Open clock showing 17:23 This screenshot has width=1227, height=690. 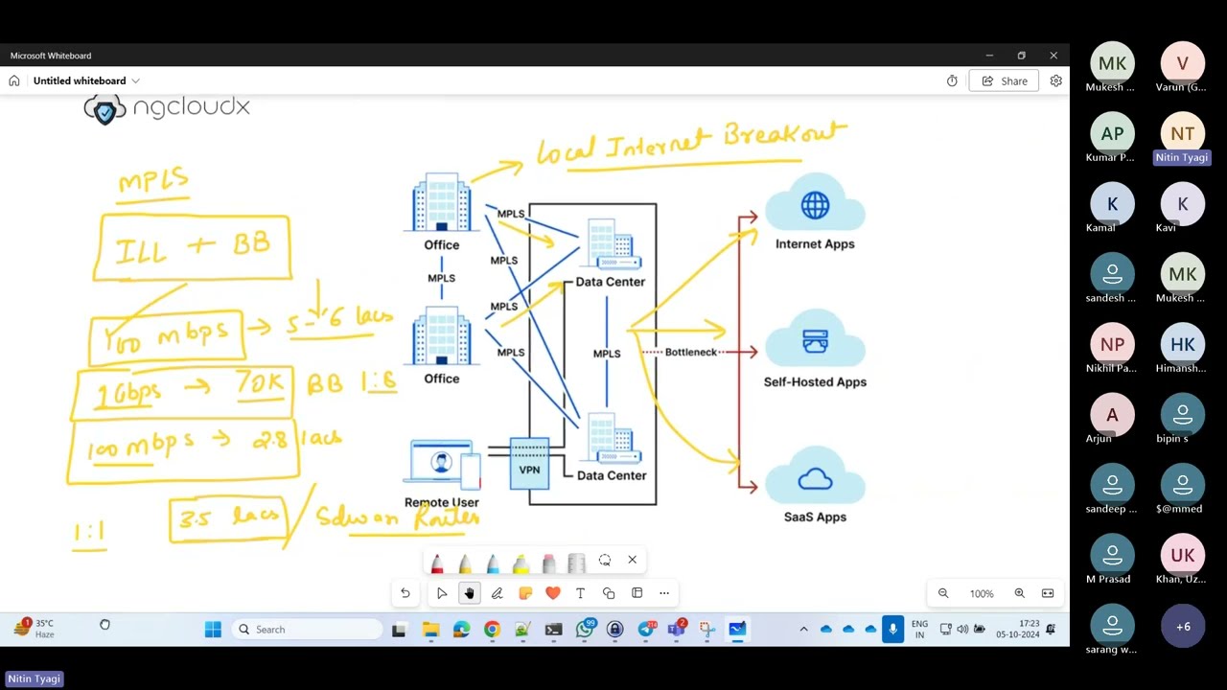[1018, 630]
